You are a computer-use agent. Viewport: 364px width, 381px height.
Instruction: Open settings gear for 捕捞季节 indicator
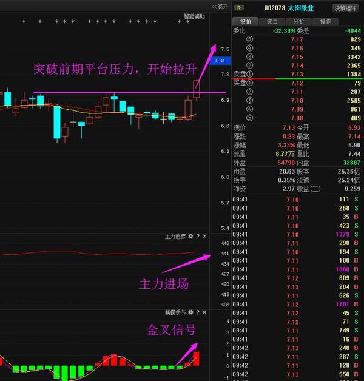[190, 312]
